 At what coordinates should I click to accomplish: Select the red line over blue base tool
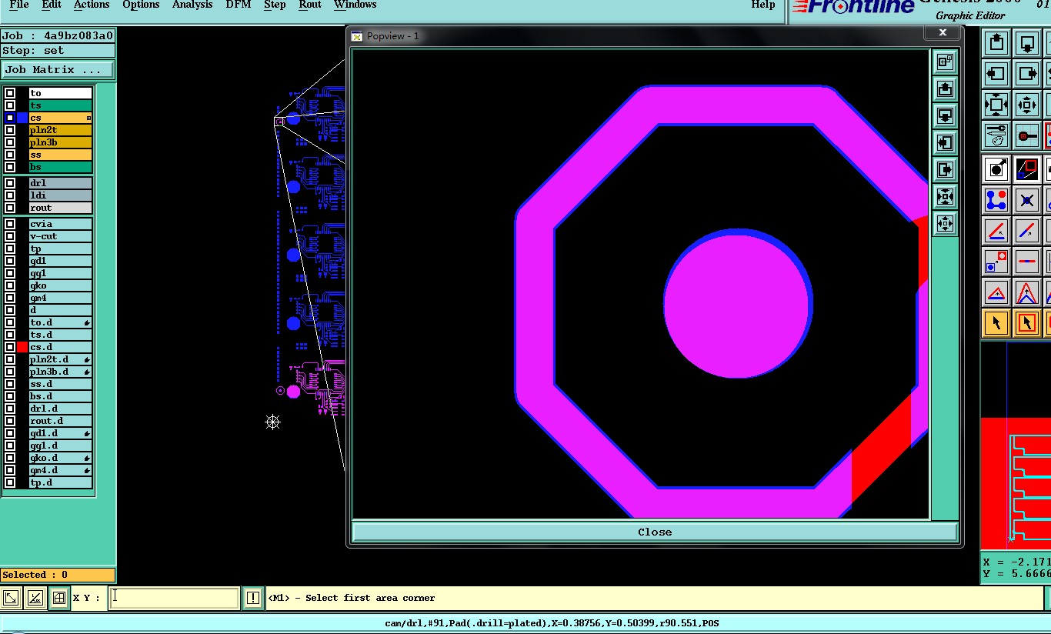[x=996, y=231]
